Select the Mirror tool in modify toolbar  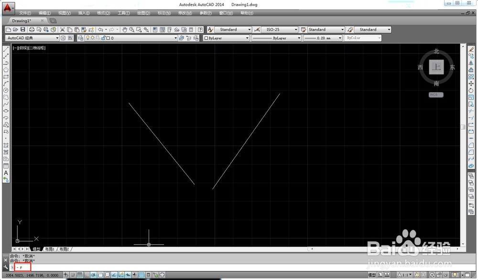coord(471,63)
